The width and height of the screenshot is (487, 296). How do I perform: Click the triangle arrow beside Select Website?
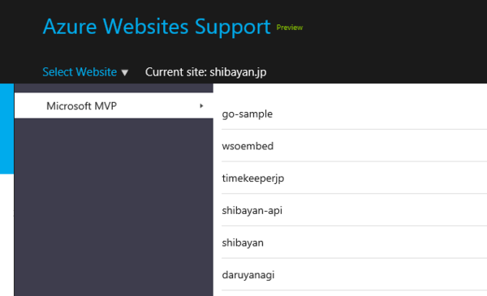[124, 73]
